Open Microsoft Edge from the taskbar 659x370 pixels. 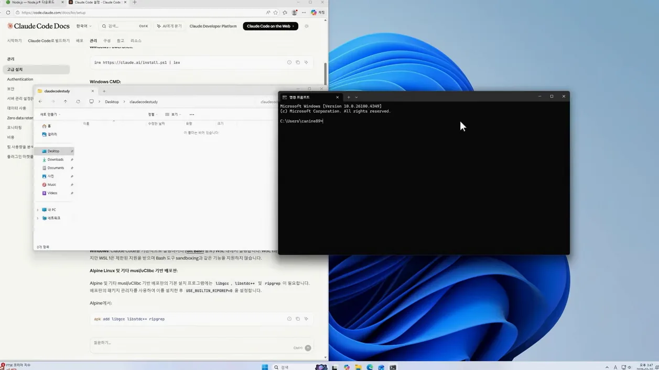pyautogui.click(x=370, y=367)
